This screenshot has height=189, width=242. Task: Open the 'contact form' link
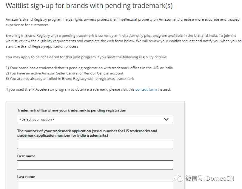click(146, 89)
